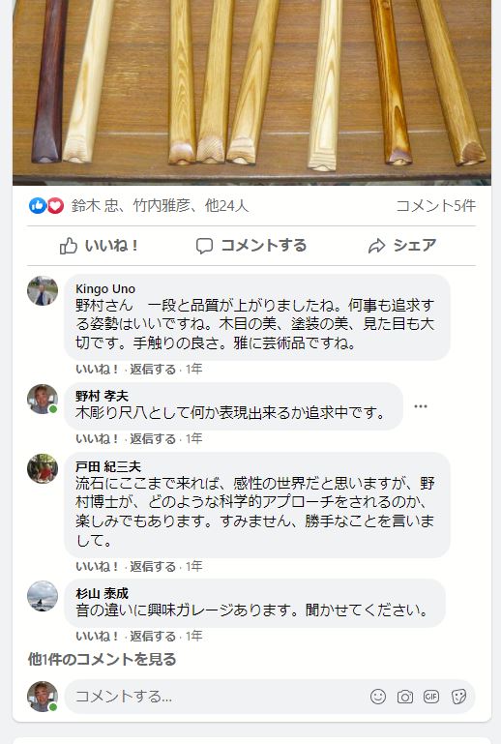Click the コメントする button below post
The height and width of the screenshot is (744, 501).
tap(251, 246)
